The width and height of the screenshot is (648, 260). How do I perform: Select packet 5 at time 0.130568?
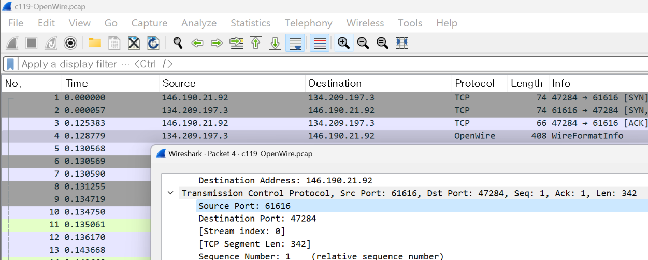tap(76, 149)
